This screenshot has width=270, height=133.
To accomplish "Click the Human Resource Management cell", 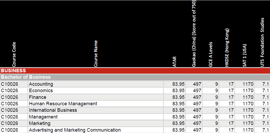I will [x=63, y=104].
